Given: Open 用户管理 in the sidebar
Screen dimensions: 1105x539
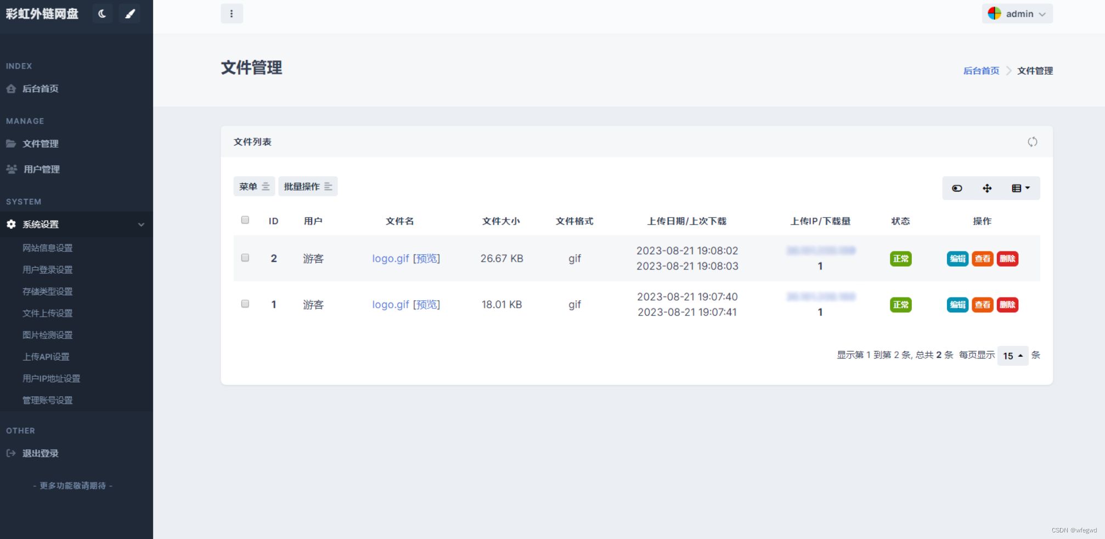Looking at the screenshot, I should pyautogui.click(x=41, y=170).
